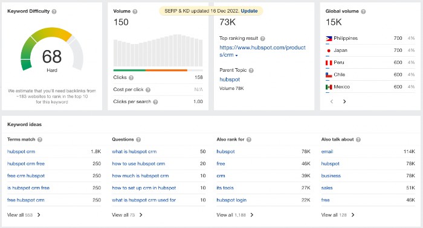Click the Peru flag icon
The width and height of the screenshot is (423, 228).
329,63
